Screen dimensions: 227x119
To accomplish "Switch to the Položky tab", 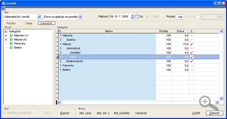I will [x=11, y=23].
